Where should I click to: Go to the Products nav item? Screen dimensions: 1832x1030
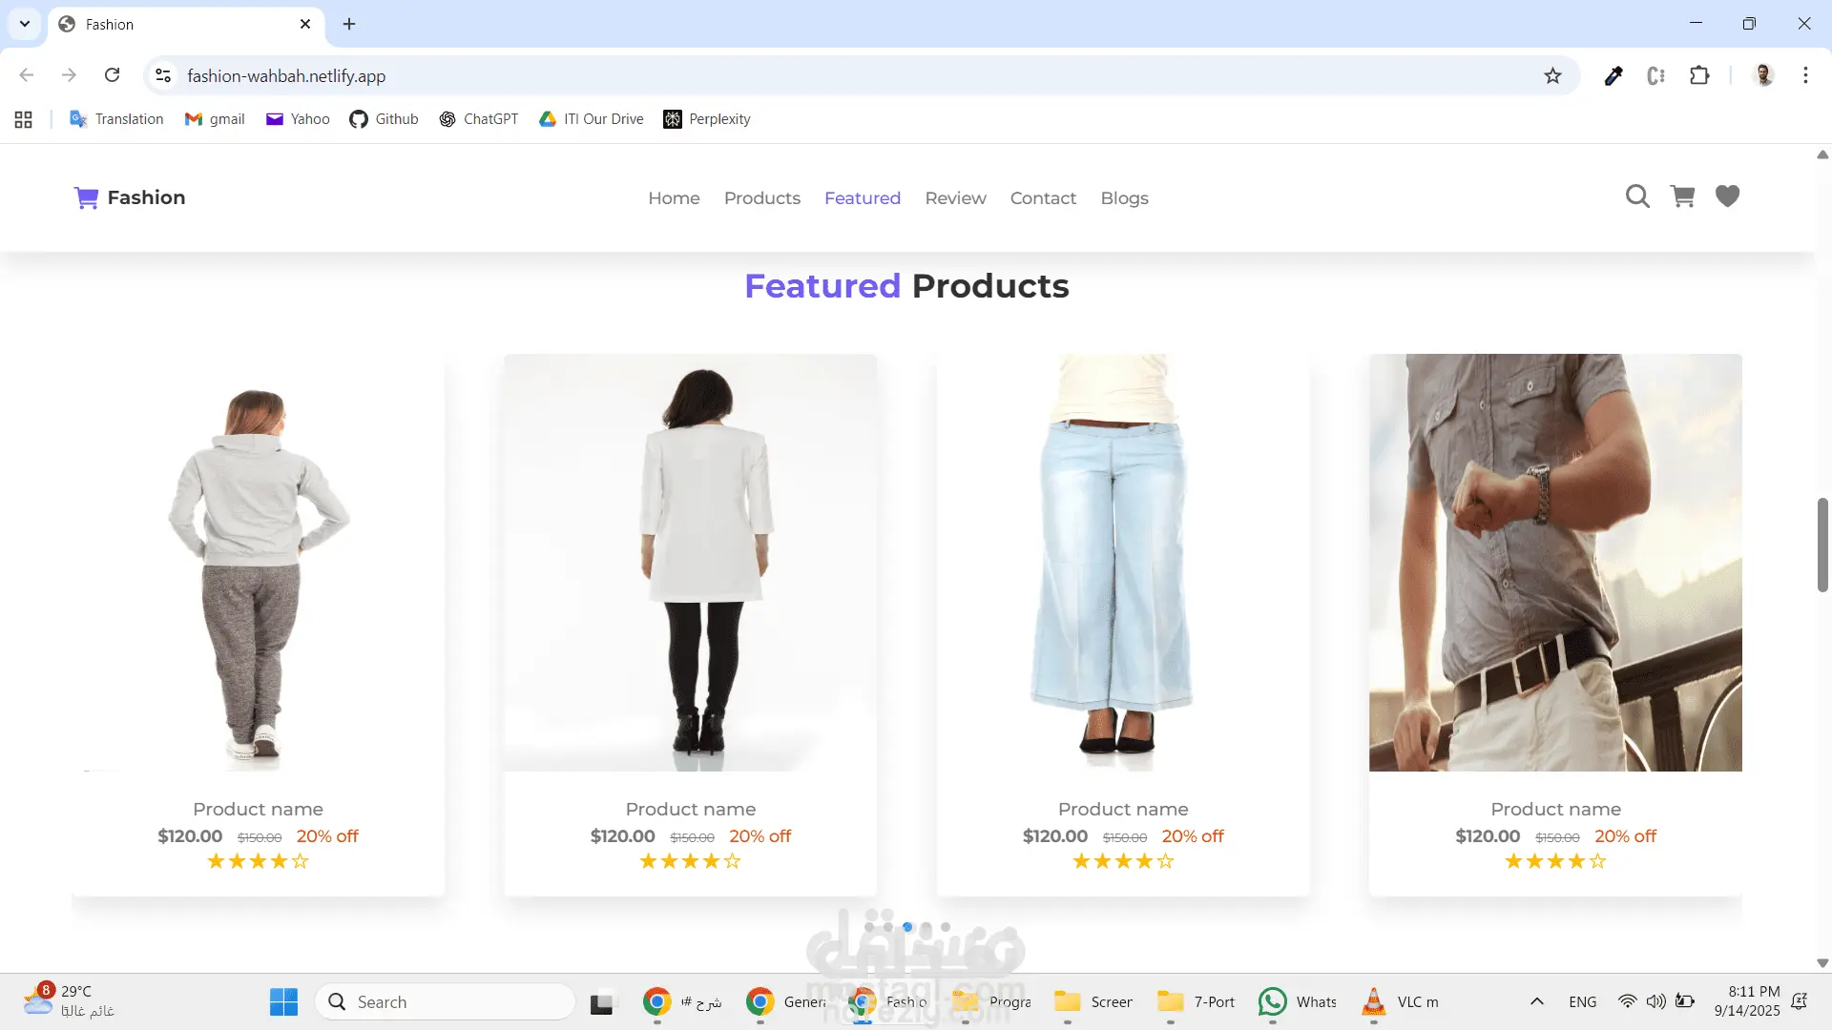761,198
